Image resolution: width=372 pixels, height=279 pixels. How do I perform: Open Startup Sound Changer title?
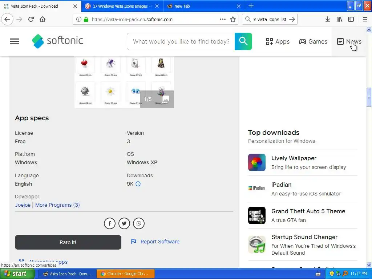click(x=304, y=237)
